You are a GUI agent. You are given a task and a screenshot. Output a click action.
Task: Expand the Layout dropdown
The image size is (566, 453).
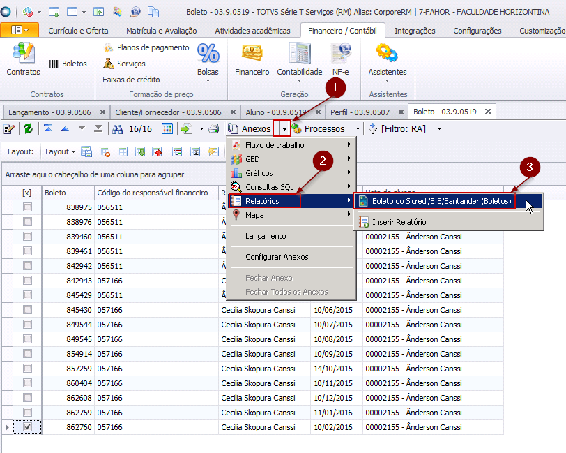pos(60,151)
